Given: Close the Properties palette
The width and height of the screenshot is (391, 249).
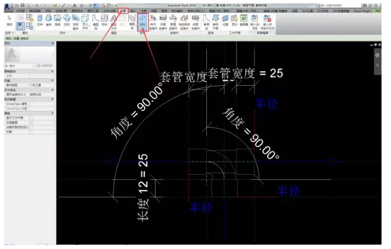Looking at the screenshot, I should (x=53, y=43).
